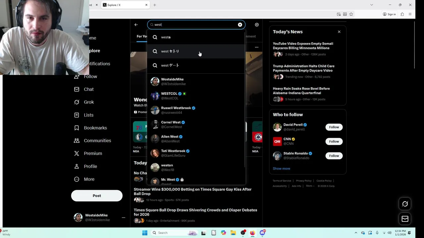Open Terms of Service link
Image resolution: width=424 pixels, height=238 pixels.
(x=282, y=181)
